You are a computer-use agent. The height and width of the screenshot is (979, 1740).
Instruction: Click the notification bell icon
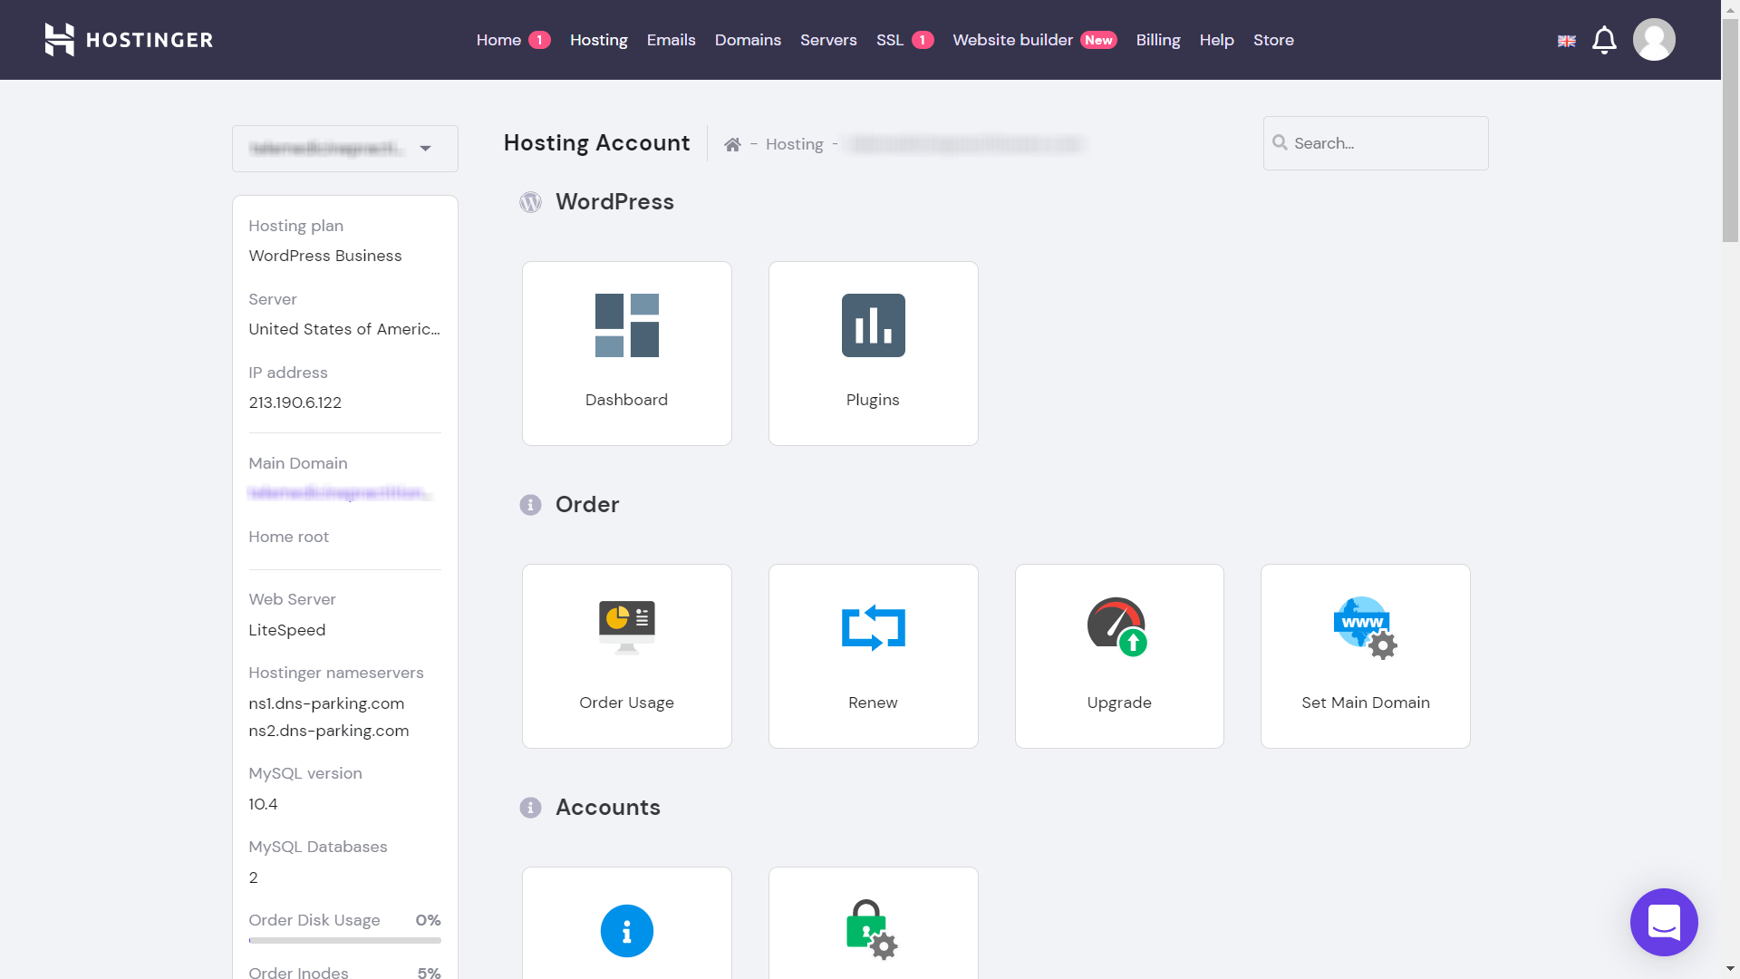tap(1604, 40)
